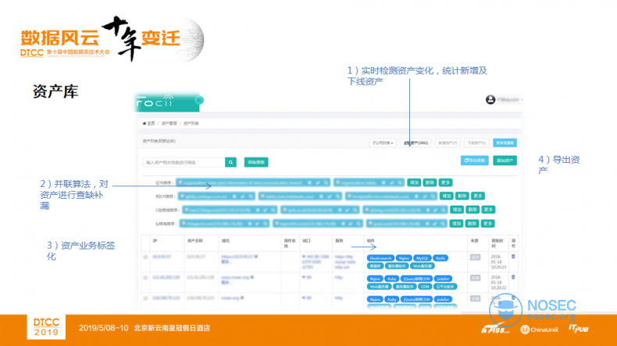Delete the 10.9.95.57 asset via trash icon
Viewport: 617px width, 346px height.
(x=513, y=256)
